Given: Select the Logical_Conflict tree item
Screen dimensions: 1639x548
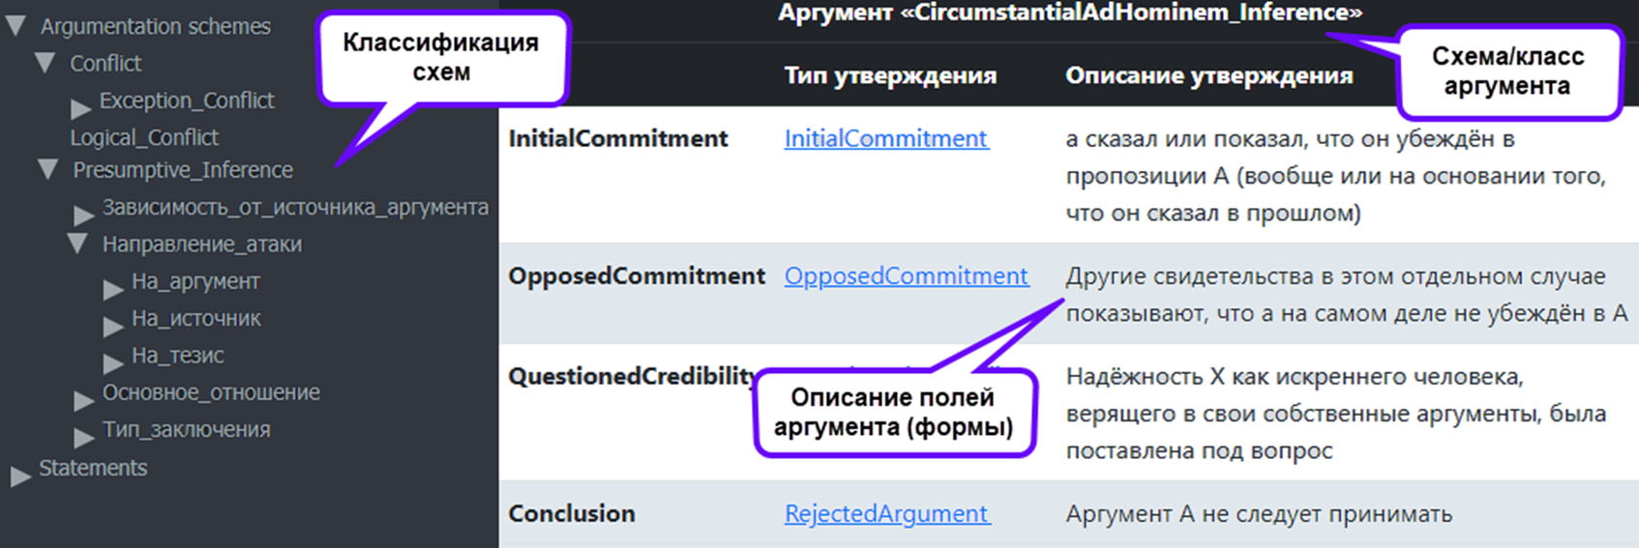Looking at the screenshot, I should 144,137.
